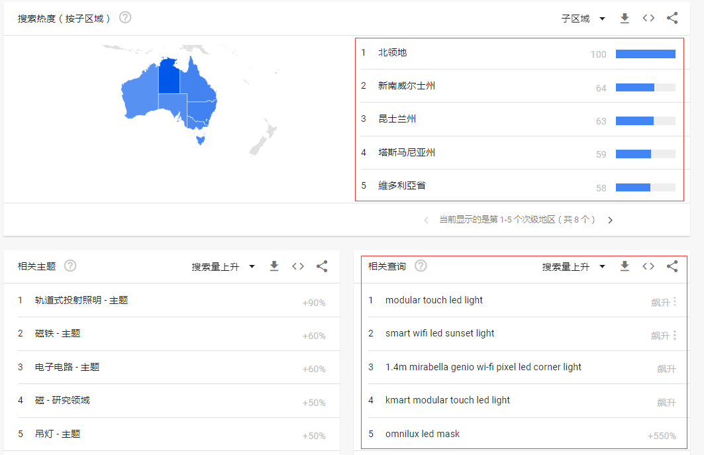Open embed code for 相关主题 panel
704x455 pixels.
point(297,266)
